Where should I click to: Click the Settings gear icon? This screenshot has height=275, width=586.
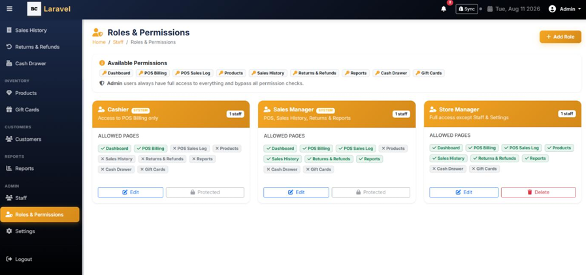click(x=9, y=231)
